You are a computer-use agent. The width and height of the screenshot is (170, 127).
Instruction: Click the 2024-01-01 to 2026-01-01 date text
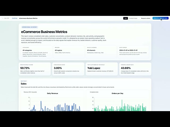pos(128,50)
